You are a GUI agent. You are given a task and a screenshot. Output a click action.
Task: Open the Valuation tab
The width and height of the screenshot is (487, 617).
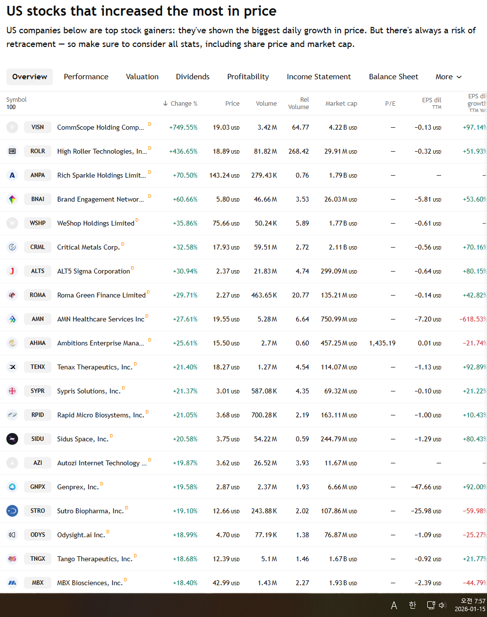142,77
